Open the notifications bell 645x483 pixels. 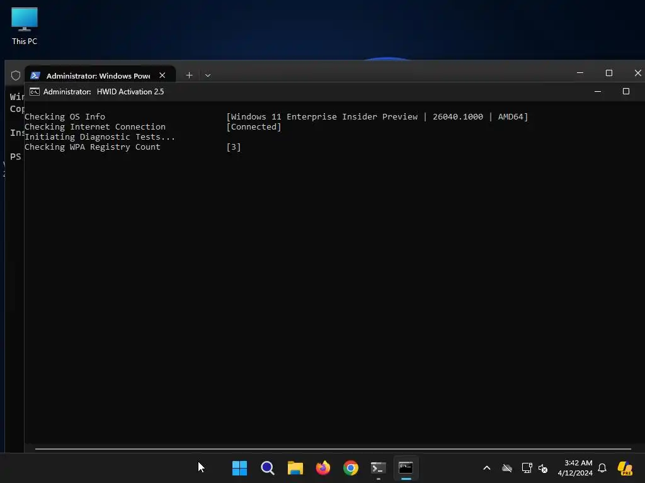602,468
